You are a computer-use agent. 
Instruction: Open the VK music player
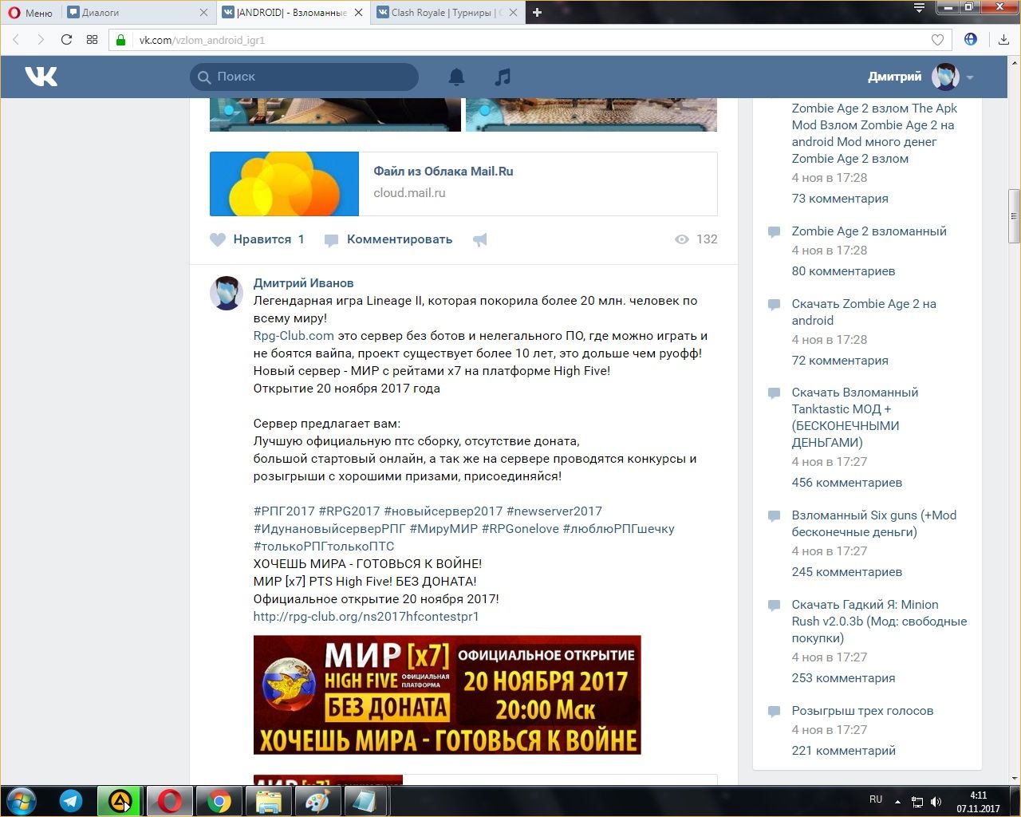(x=502, y=77)
